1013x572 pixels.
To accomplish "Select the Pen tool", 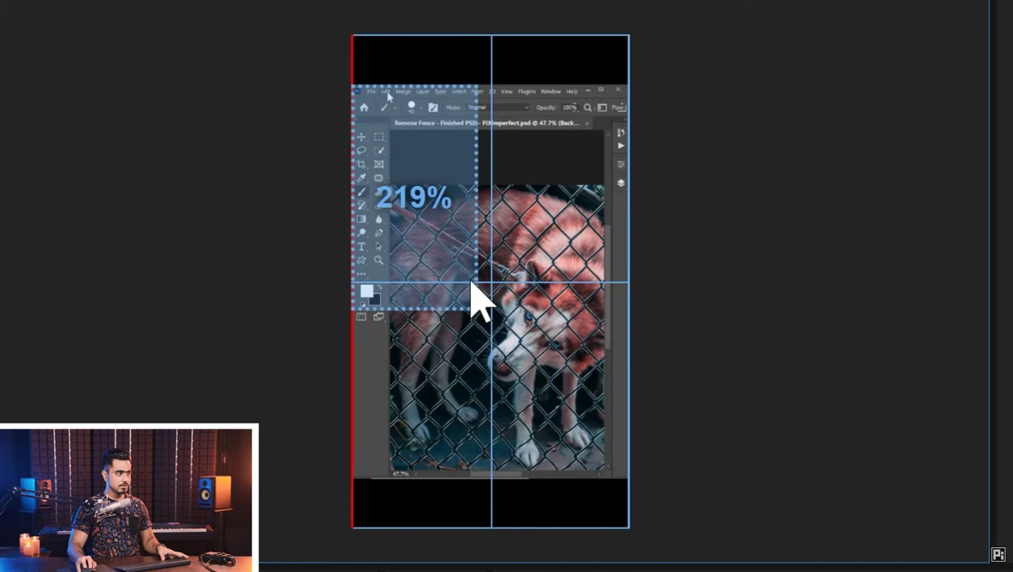I will tap(380, 233).
